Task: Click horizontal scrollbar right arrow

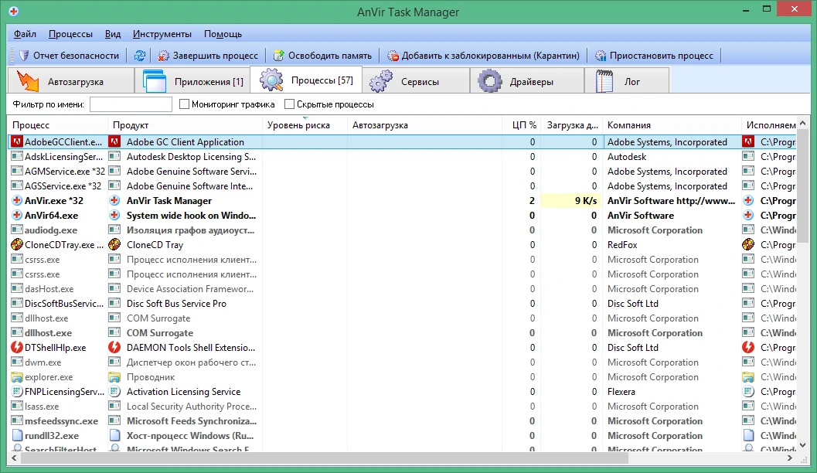Action: click(x=791, y=458)
